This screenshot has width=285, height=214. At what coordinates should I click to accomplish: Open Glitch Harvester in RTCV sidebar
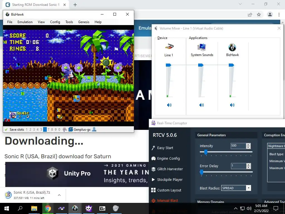click(x=167, y=169)
